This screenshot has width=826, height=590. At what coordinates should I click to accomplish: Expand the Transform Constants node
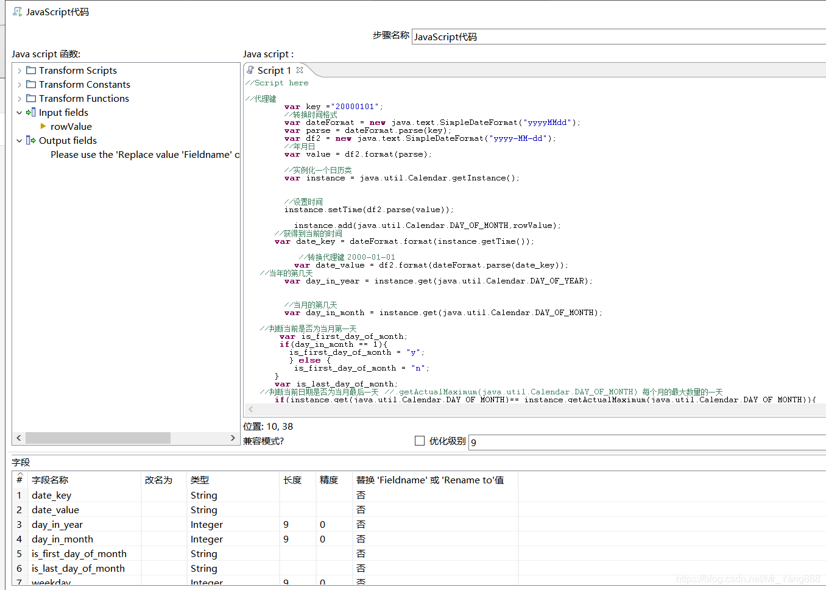point(19,85)
